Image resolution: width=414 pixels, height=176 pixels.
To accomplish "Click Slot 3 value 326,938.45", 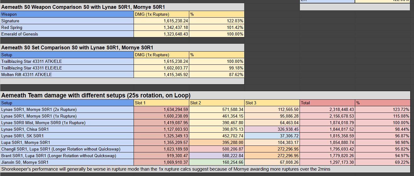I will click(x=272, y=129).
